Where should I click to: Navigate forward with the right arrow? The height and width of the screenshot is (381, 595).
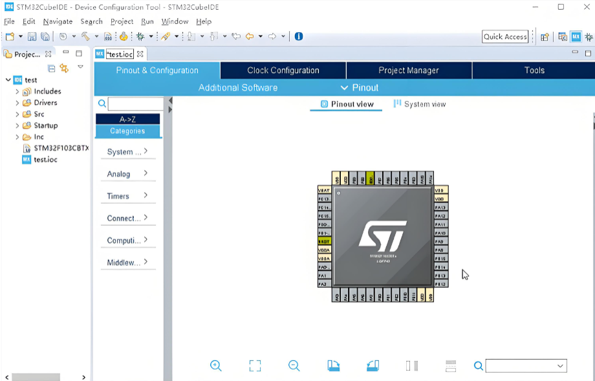coord(272,36)
